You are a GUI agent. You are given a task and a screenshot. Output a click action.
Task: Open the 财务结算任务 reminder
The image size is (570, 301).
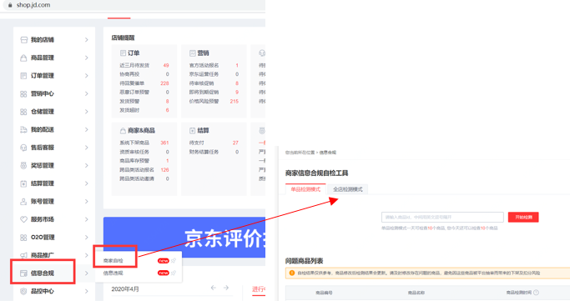[204, 152]
